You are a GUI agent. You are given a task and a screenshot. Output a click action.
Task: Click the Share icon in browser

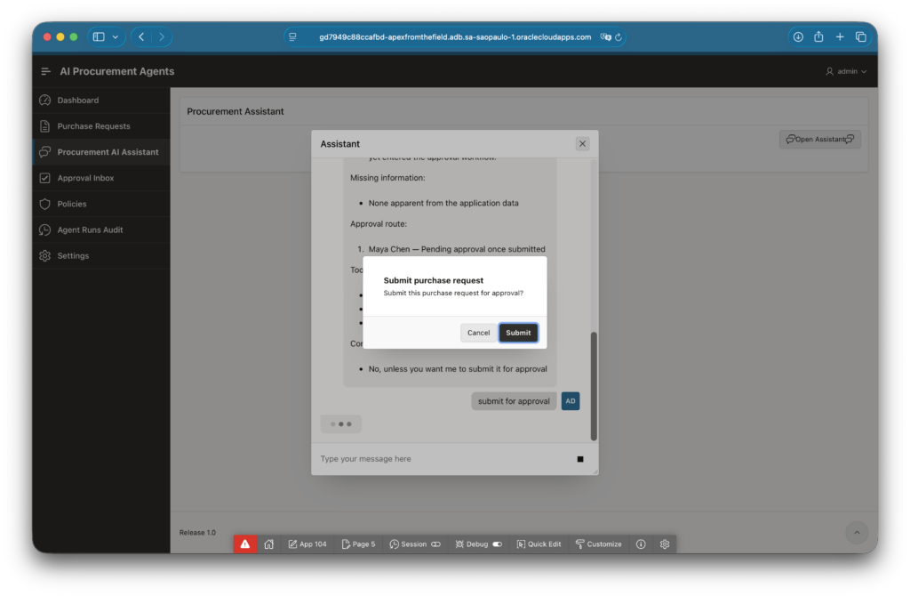(818, 36)
